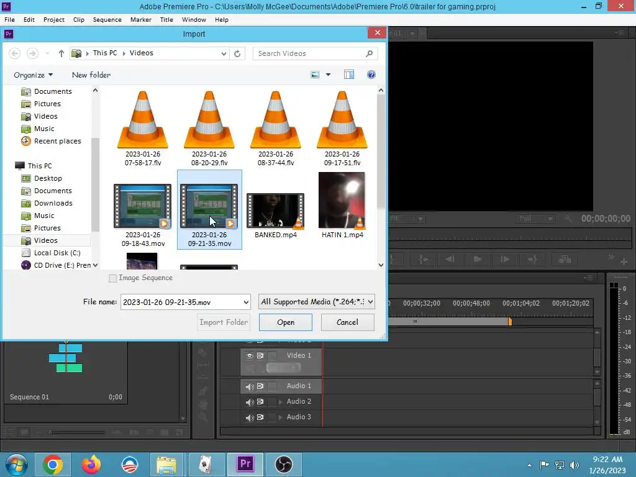Open CD Drive (E:) in tree
Screen dimensions: 636x477
[56, 265]
